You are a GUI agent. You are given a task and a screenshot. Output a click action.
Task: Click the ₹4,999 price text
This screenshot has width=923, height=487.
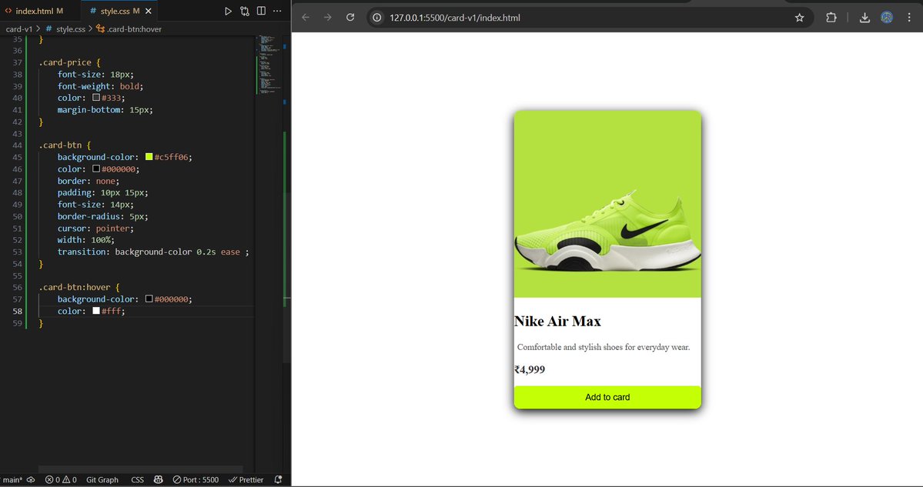tap(530, 369)
